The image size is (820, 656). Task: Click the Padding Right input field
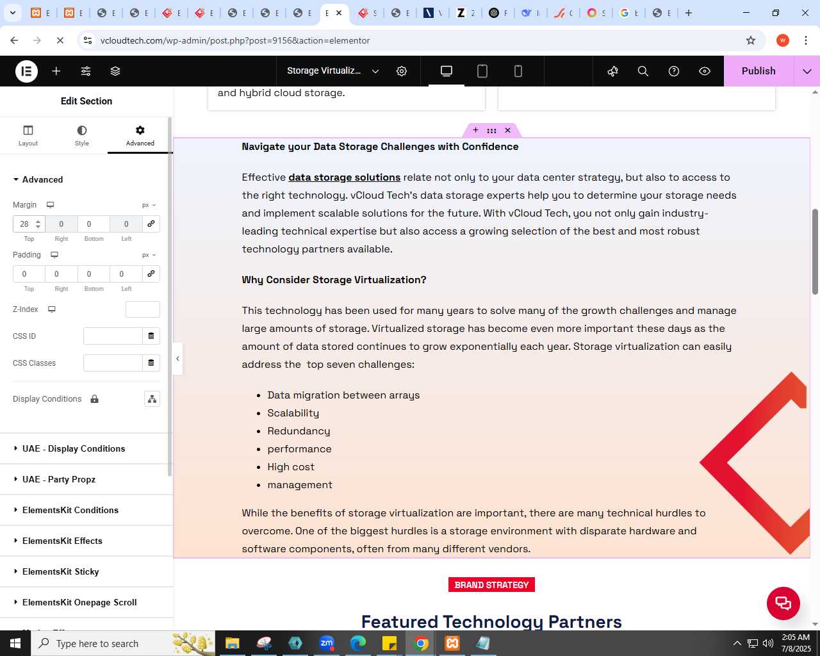[x=61, y=274]
